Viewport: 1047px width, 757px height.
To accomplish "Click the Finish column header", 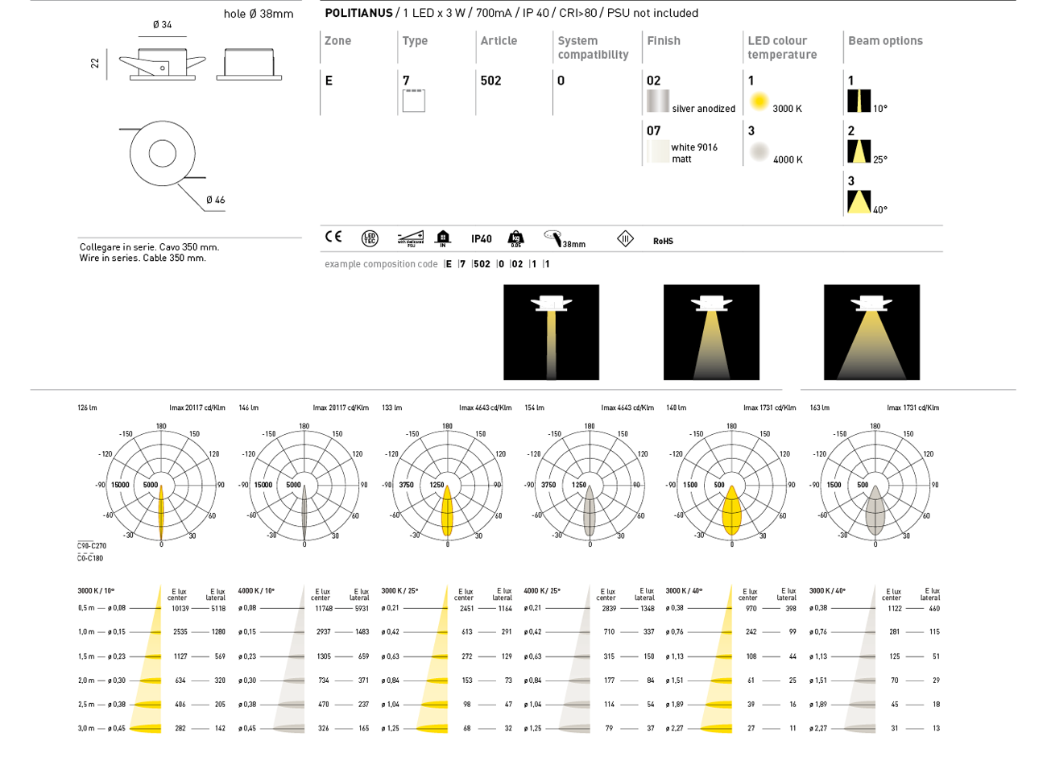I will [x=664, y=41].
